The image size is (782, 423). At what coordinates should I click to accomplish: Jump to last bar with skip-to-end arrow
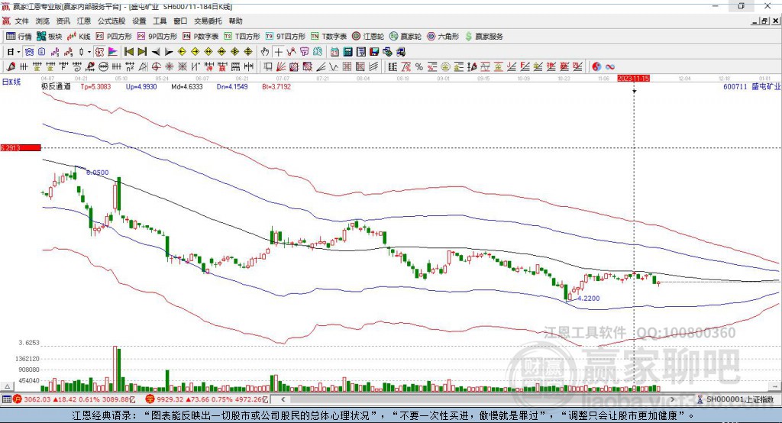coord(142,51)
